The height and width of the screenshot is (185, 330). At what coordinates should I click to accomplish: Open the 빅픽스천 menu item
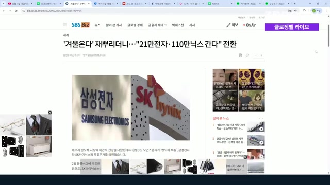(x=177, y=25)
